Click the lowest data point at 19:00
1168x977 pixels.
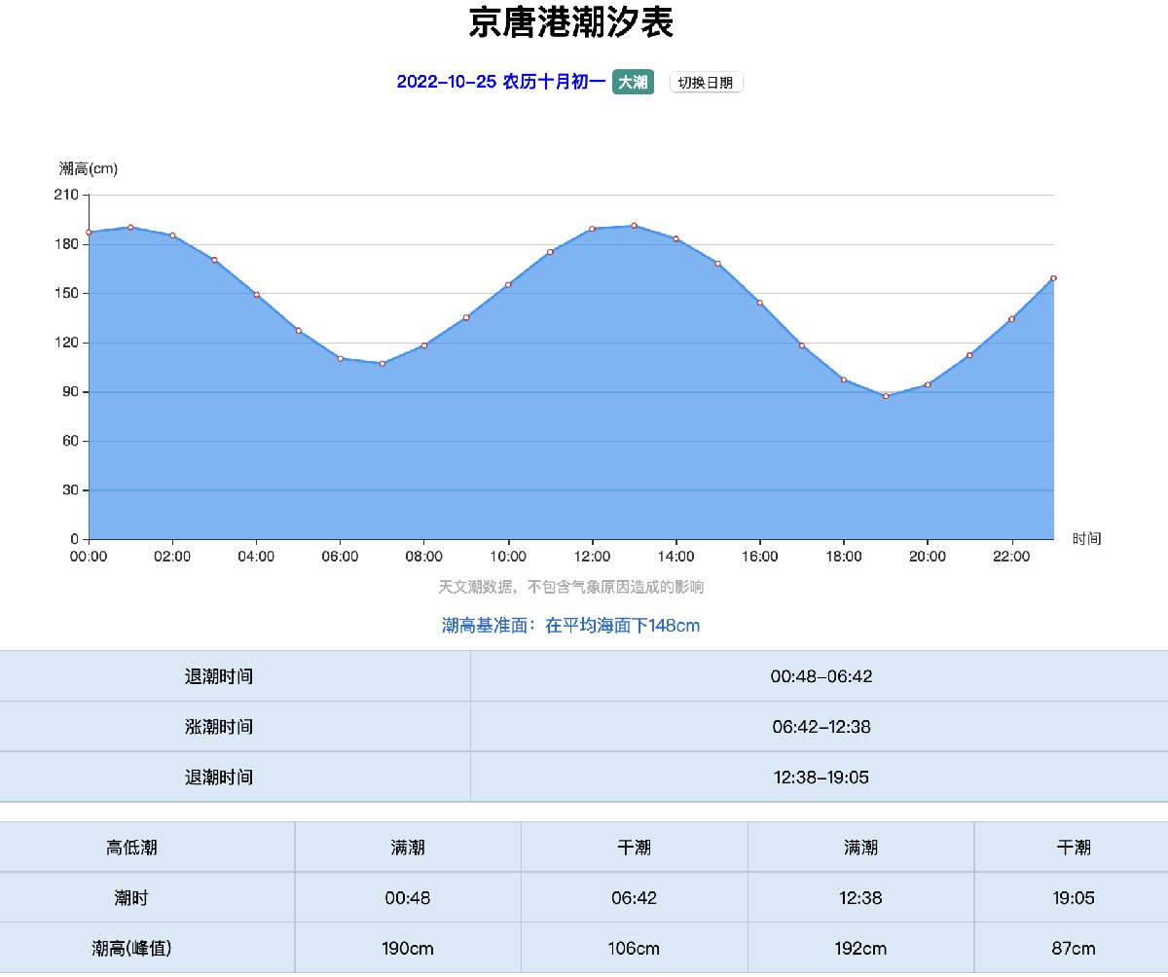[886, 396]
